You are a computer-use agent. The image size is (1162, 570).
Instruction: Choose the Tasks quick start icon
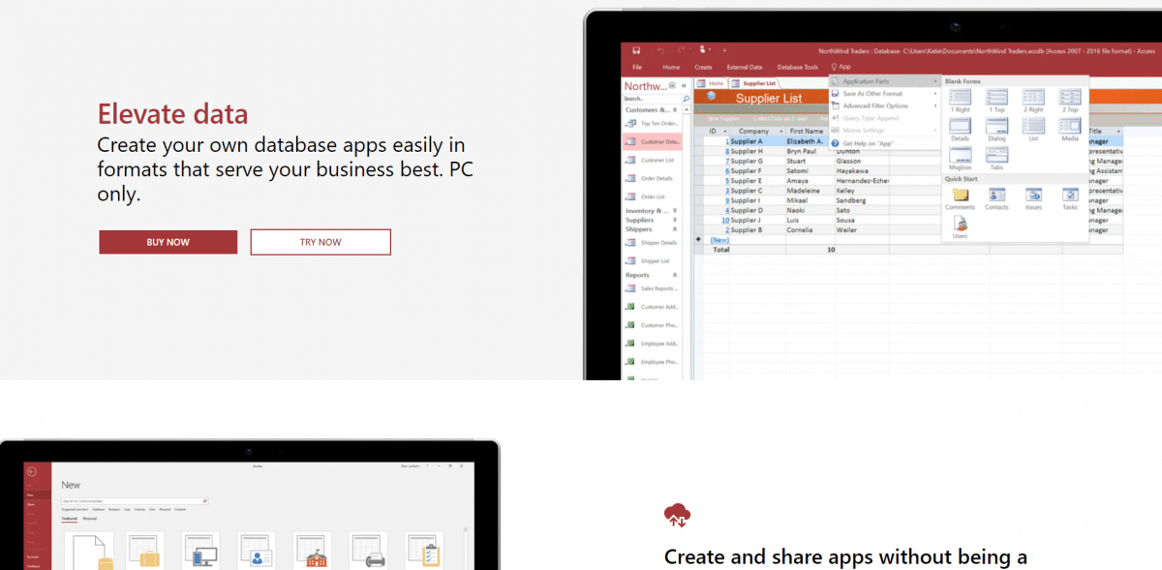click(1069, 196)
